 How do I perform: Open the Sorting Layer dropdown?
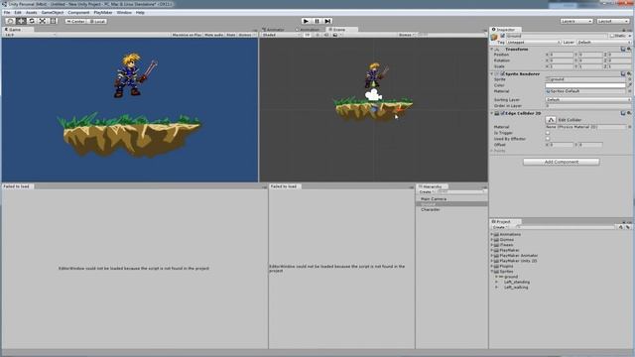point(588,99)
